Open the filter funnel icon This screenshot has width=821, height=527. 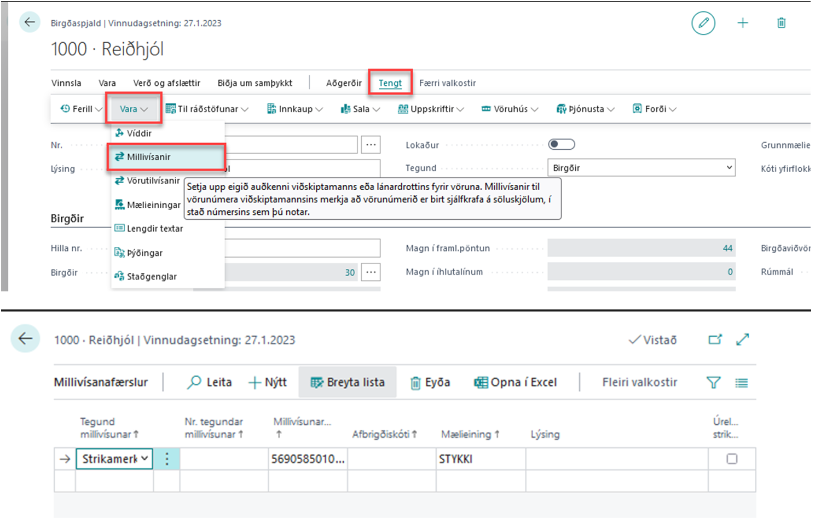(713, 383)
